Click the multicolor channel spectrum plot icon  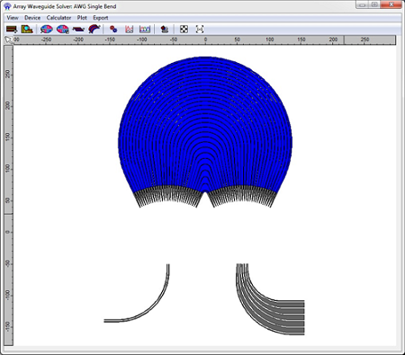(x=145, y=29)
